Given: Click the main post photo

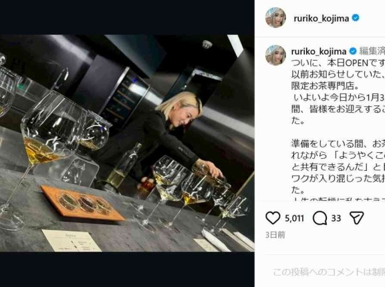Looking at the screenshot, I should 127,143.
